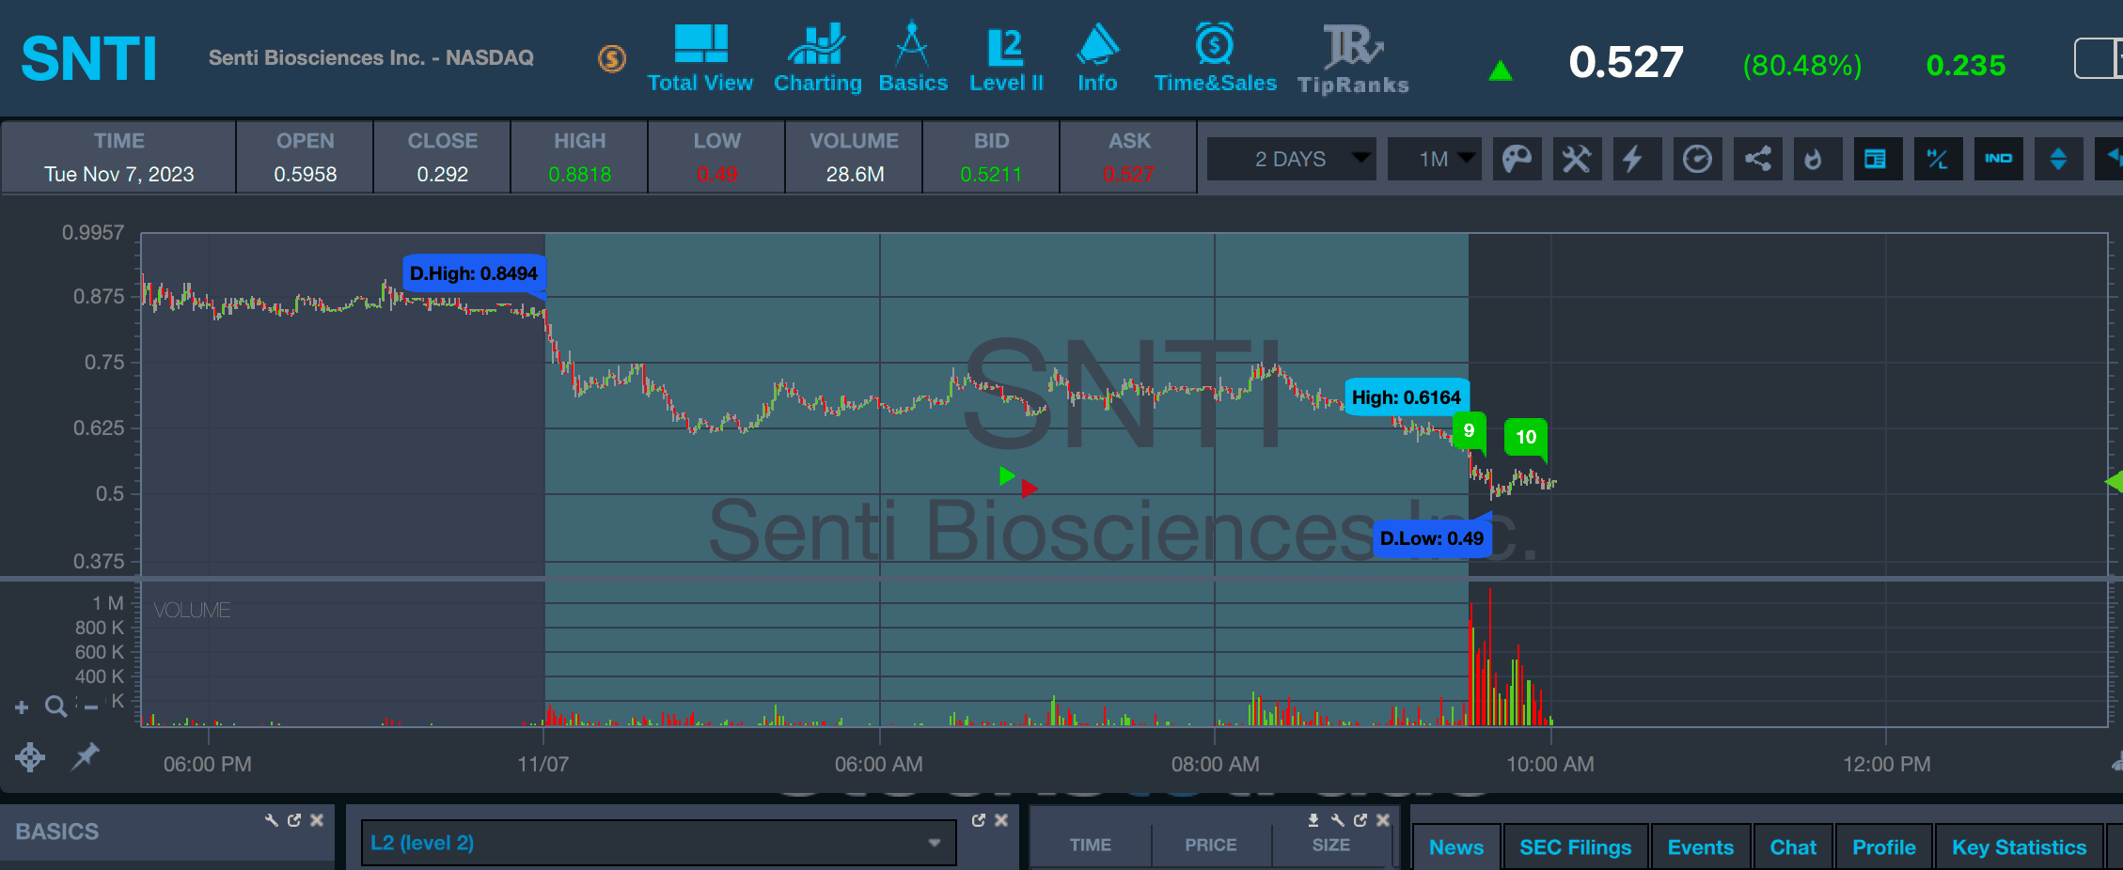Click the BID value 0.5211
2123x870 pixels.
(991, 175)
